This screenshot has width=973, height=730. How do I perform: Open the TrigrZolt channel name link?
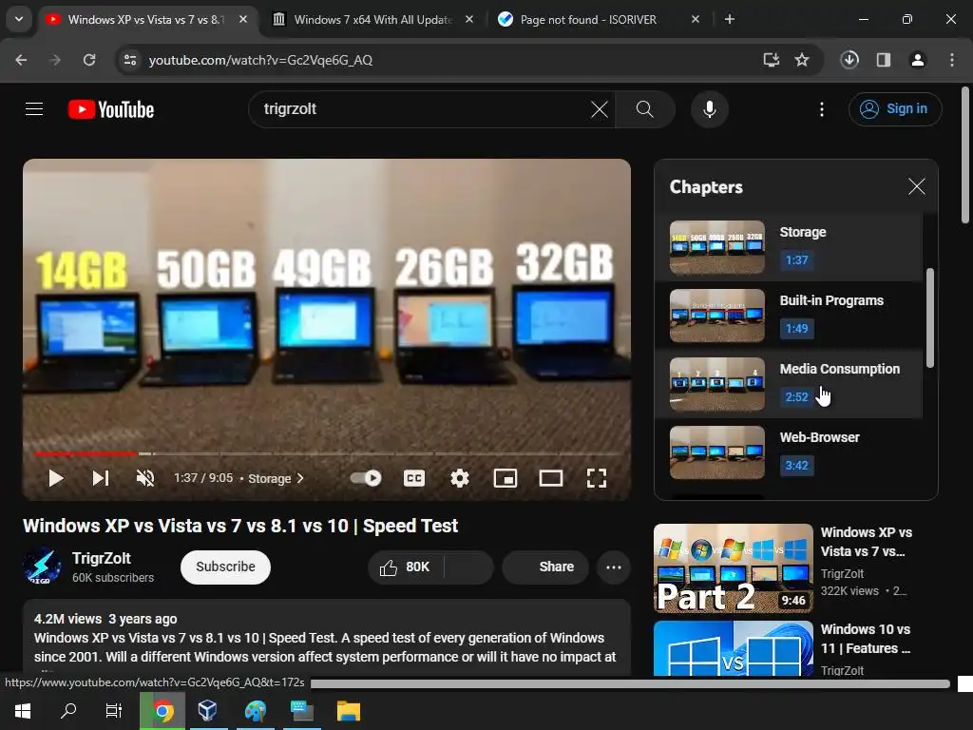pyautogui.click(x=101, y=558)
